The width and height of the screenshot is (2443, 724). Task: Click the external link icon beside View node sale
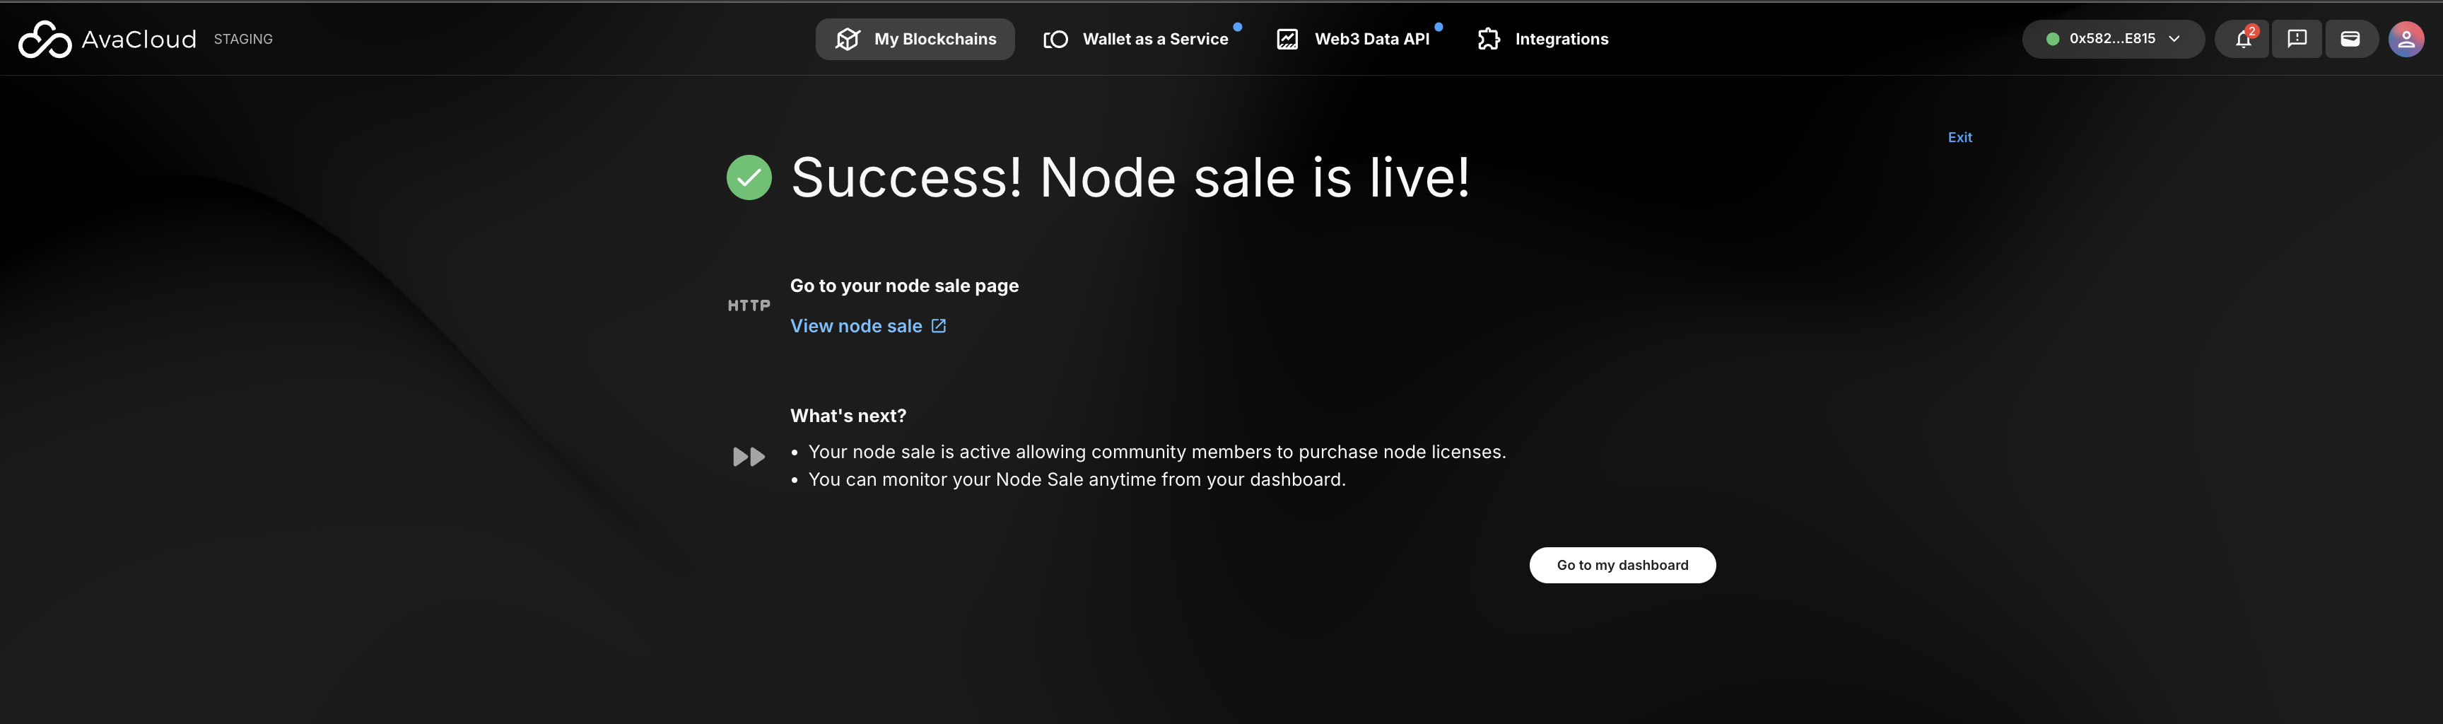tap(938, 325)
